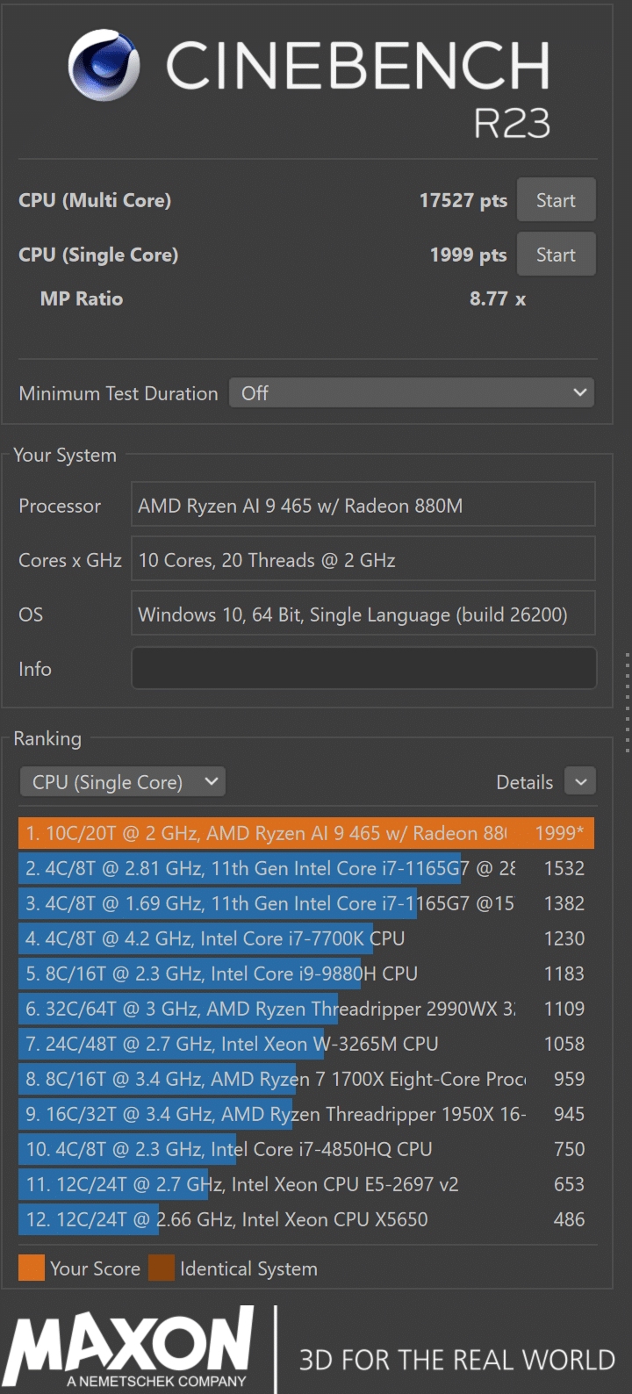The image size is (632, 1394).
Task: Click the orange Your Score color swatch
Action: coord(32,1268)
